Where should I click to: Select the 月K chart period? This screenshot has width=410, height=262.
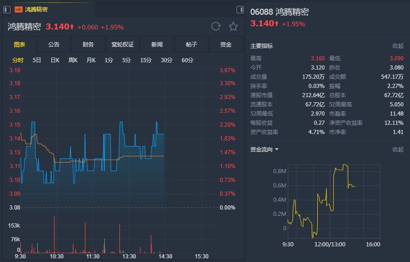point(91,60)
